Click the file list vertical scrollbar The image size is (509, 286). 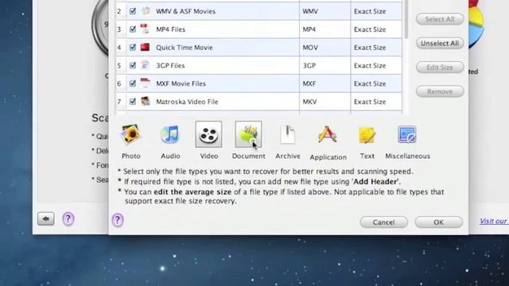(406, 19)
